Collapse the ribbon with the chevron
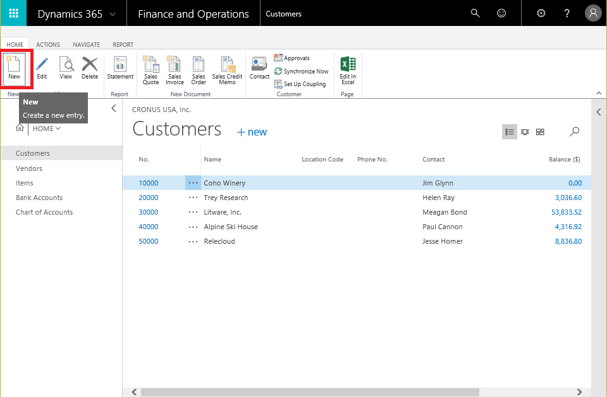 599,93
